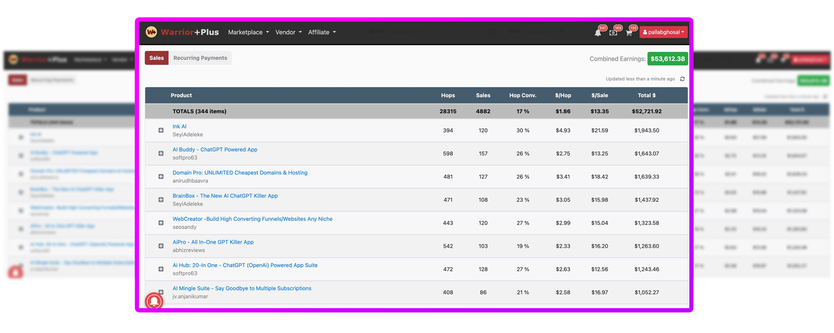
Task: Expand the BrainBox row with plus icon
Action: [161, 200]
